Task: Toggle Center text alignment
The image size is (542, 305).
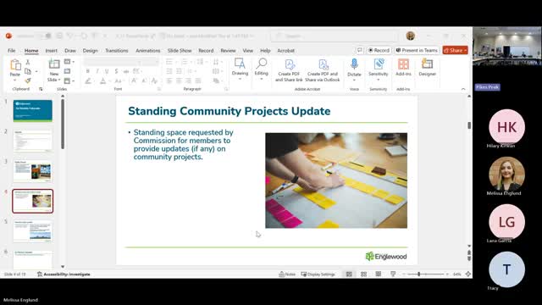Action: [179, 81]
